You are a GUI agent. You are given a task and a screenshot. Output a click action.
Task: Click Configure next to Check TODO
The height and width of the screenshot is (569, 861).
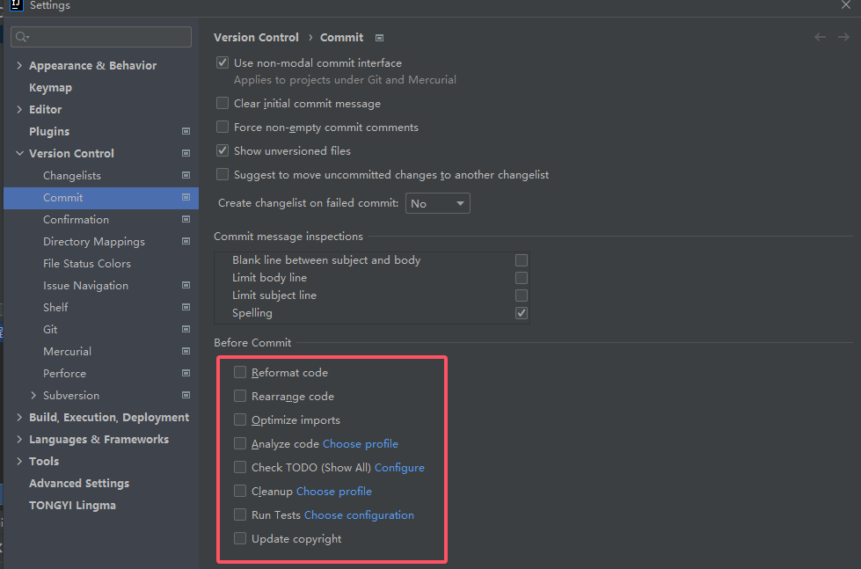tap(399, 467)
